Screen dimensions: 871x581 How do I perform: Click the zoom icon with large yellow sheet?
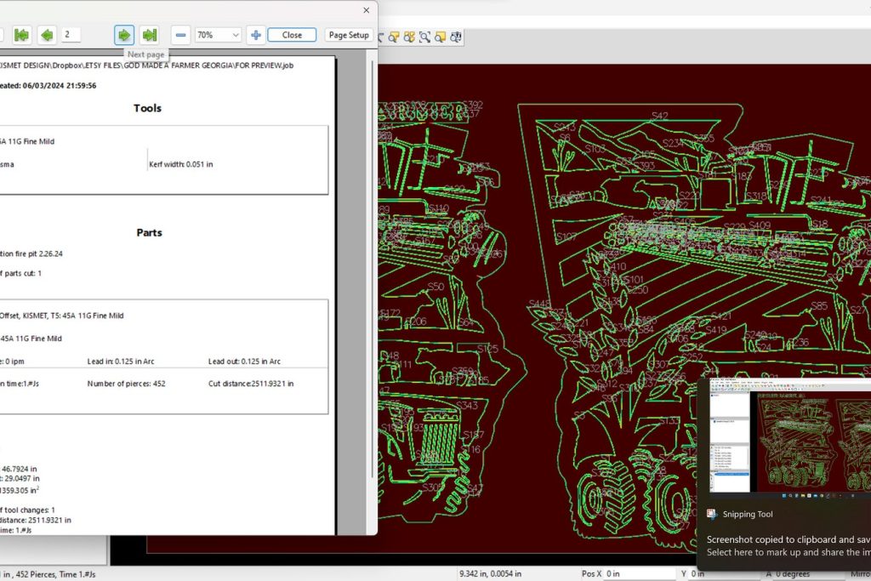click(440, 37)
